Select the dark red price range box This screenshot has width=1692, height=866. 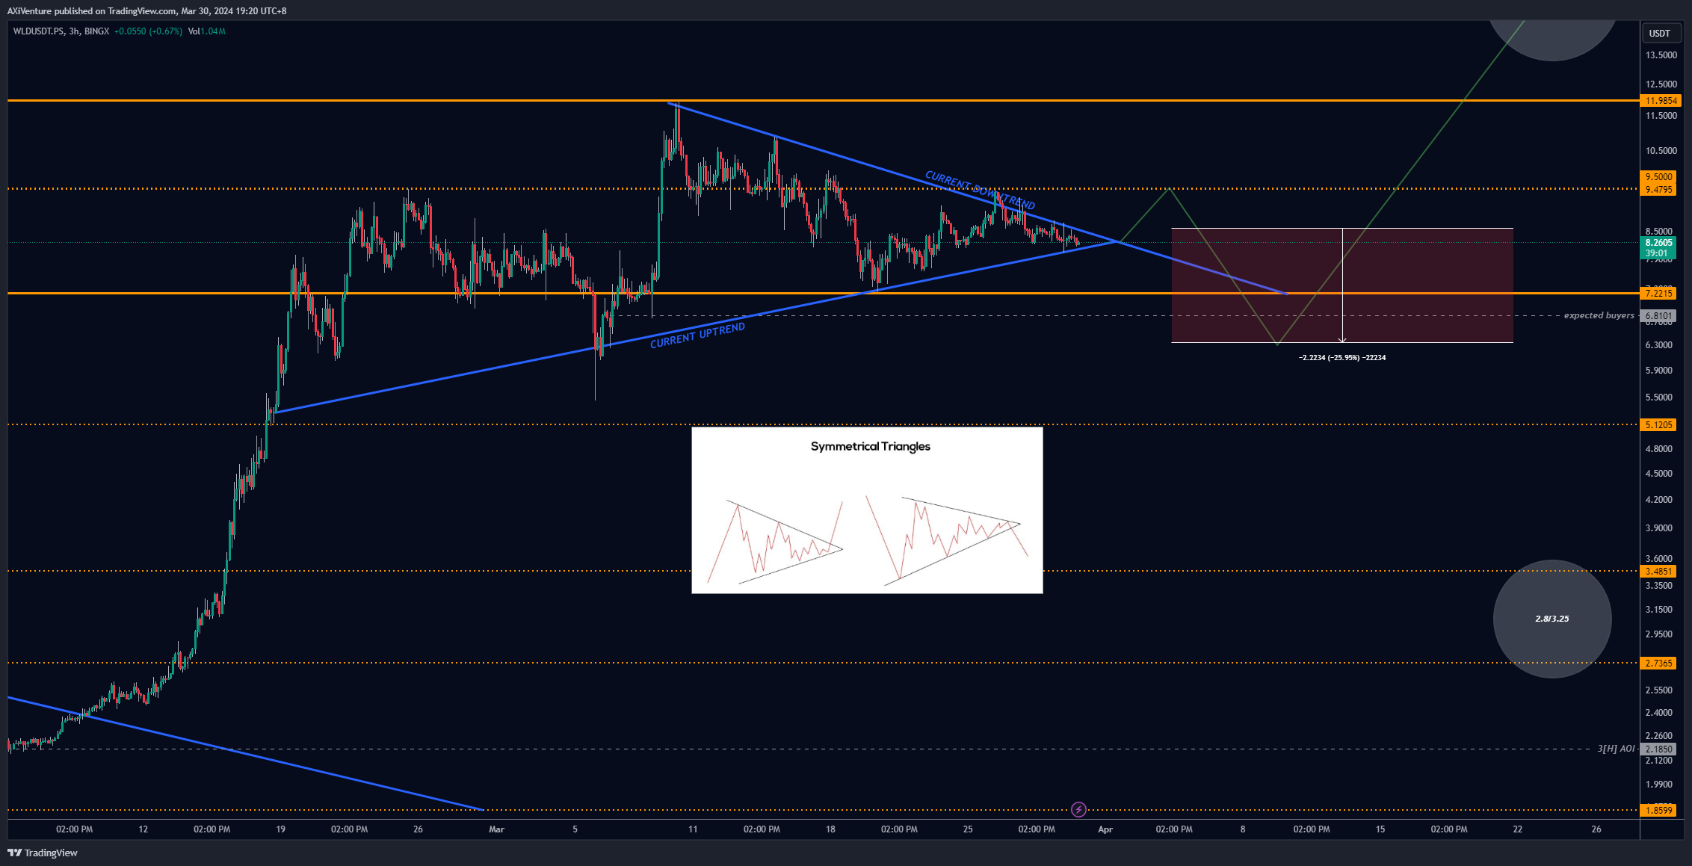(x=1342, y=285)
